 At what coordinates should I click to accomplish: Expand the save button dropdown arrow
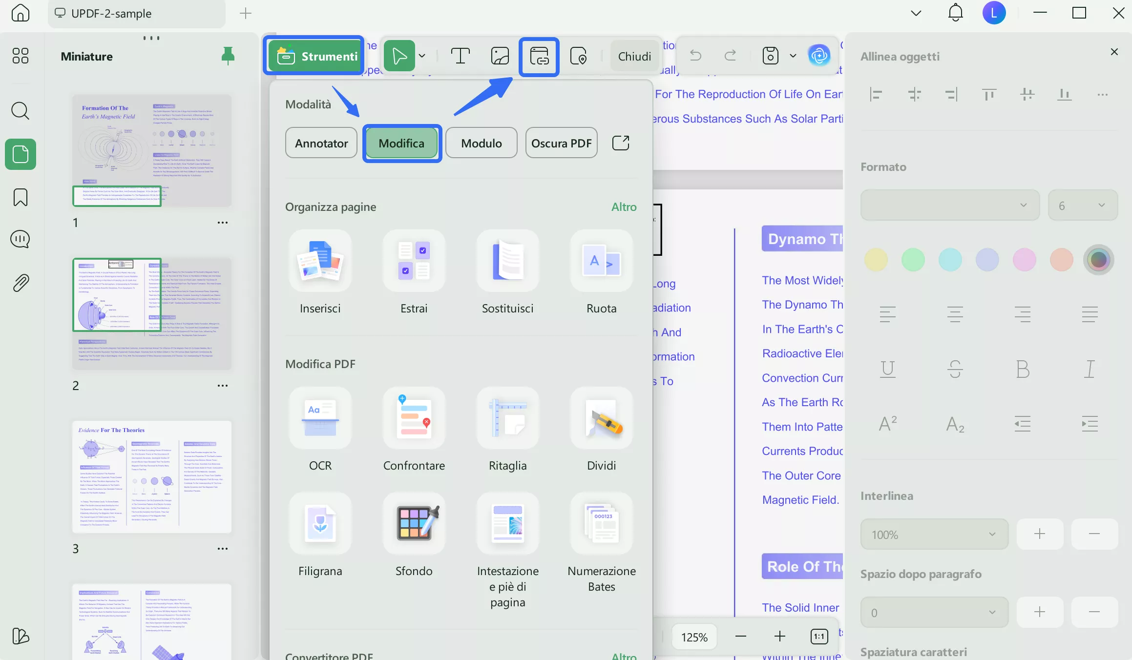pyautogui.click(x=792, y=55)
